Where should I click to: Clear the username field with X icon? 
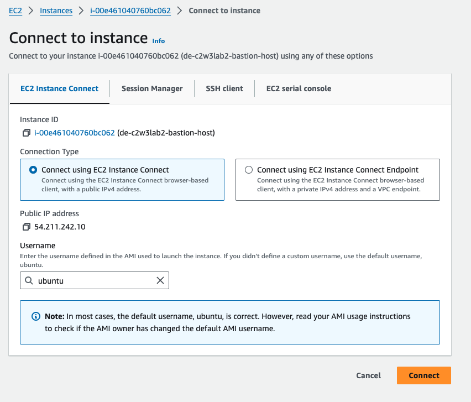click(x=160, y=281)
